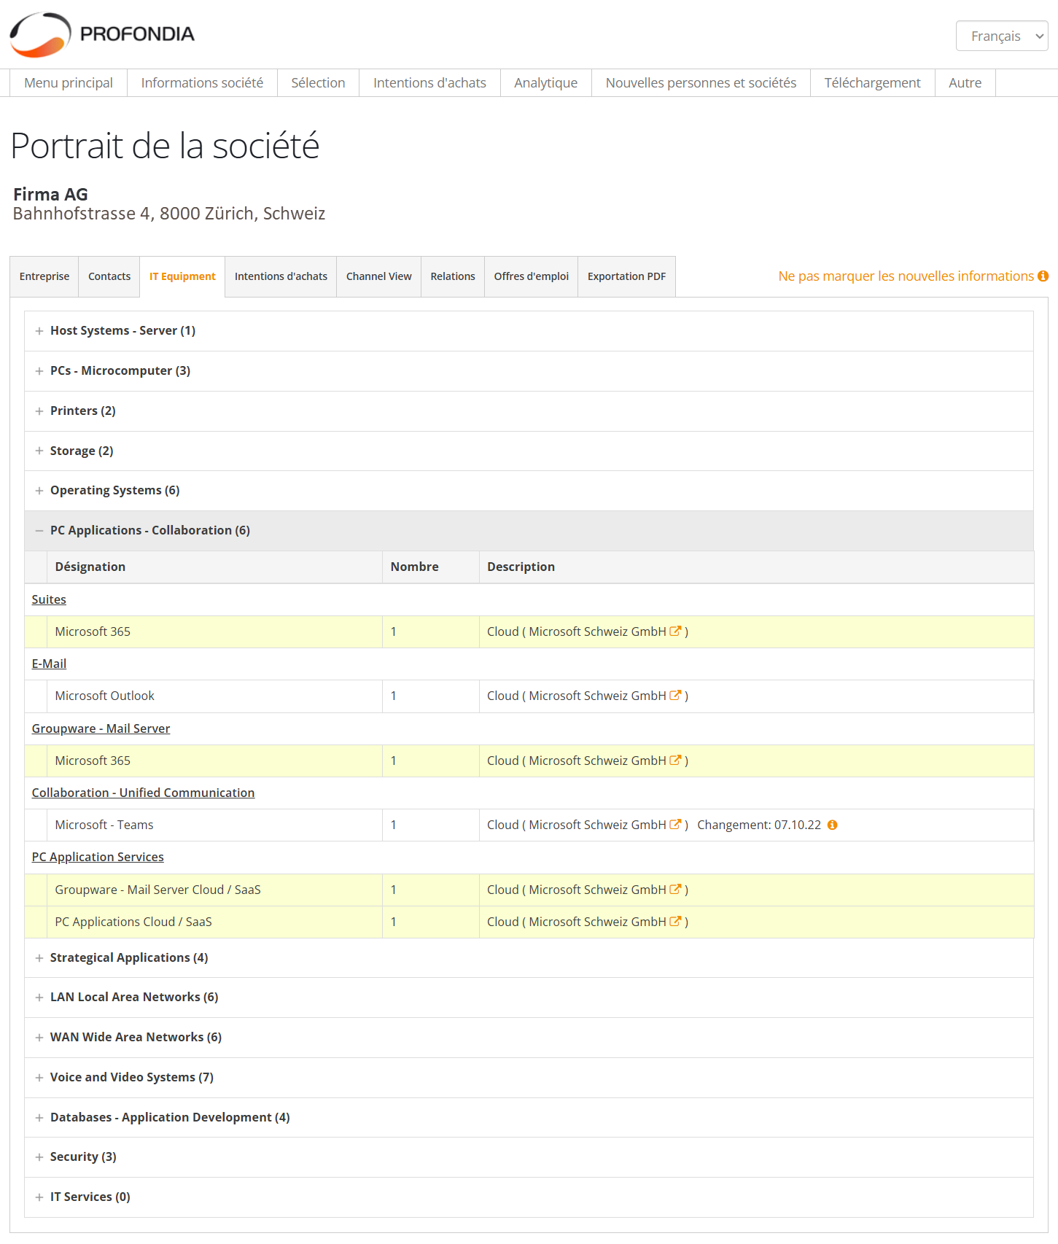This screenshot has width=1058, height=1244.
Task: Open the Exportation PDF tab
Action: 626,276
